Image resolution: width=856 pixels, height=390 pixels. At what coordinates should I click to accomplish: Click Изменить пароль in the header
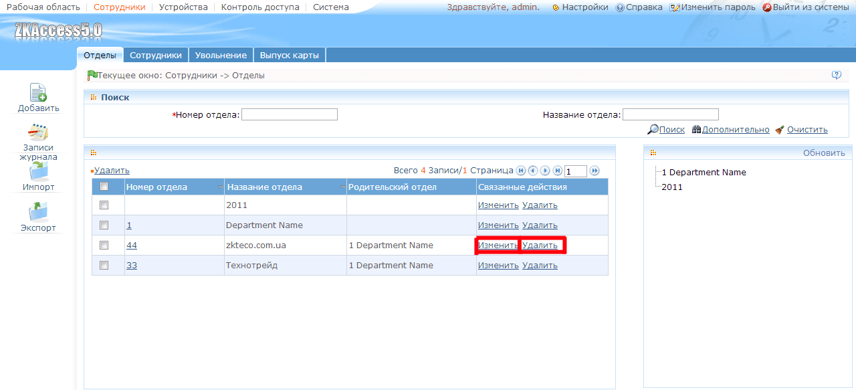click(x=713, y=7)
